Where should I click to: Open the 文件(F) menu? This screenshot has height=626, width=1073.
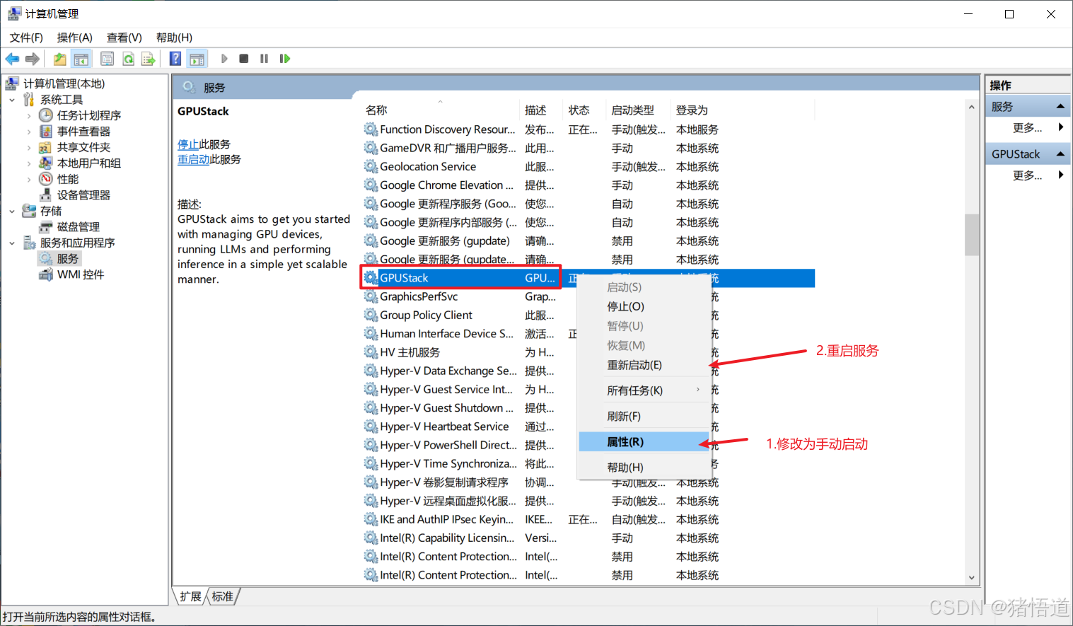26,37
